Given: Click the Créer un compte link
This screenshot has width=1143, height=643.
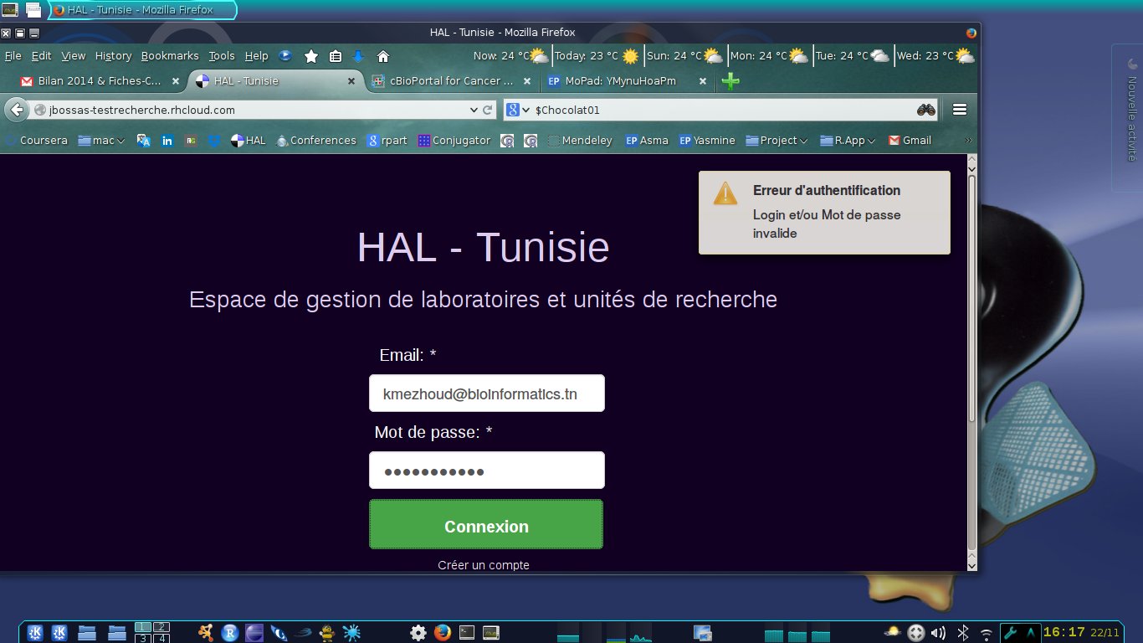Looking at the screenshot, I should [x=484, y=565].
